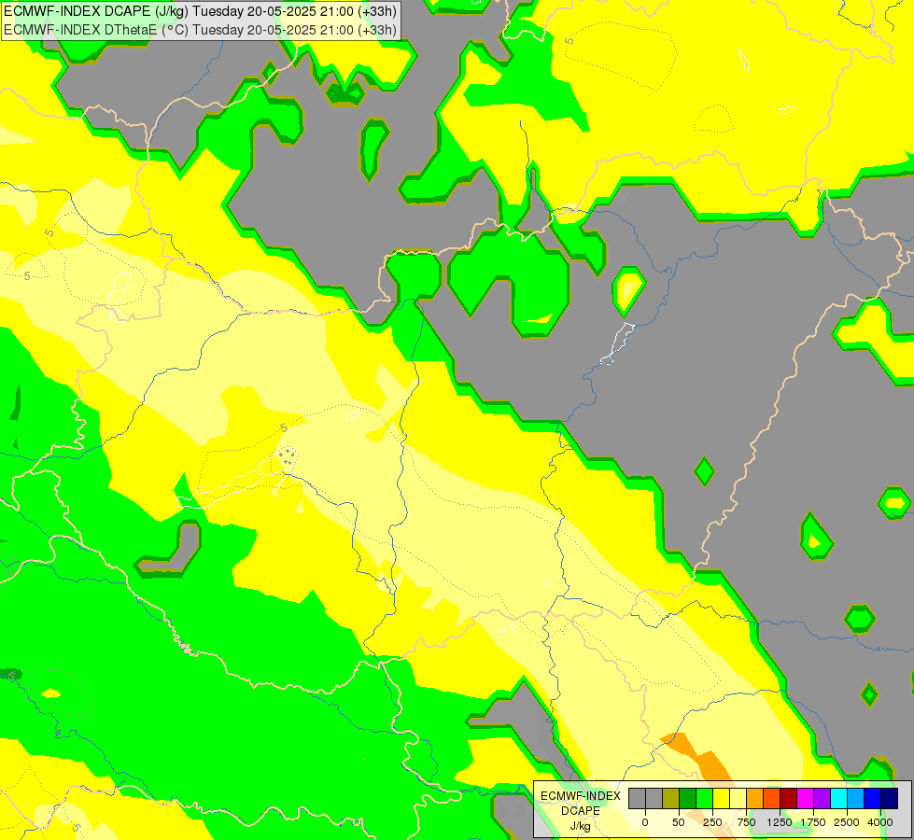Click the 'J/kg' unit label in the legend
Screen dimensions: 914x840
click(581, 827)
